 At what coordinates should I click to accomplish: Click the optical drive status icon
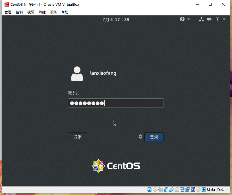pyautogui.click(x=155, y=190)
